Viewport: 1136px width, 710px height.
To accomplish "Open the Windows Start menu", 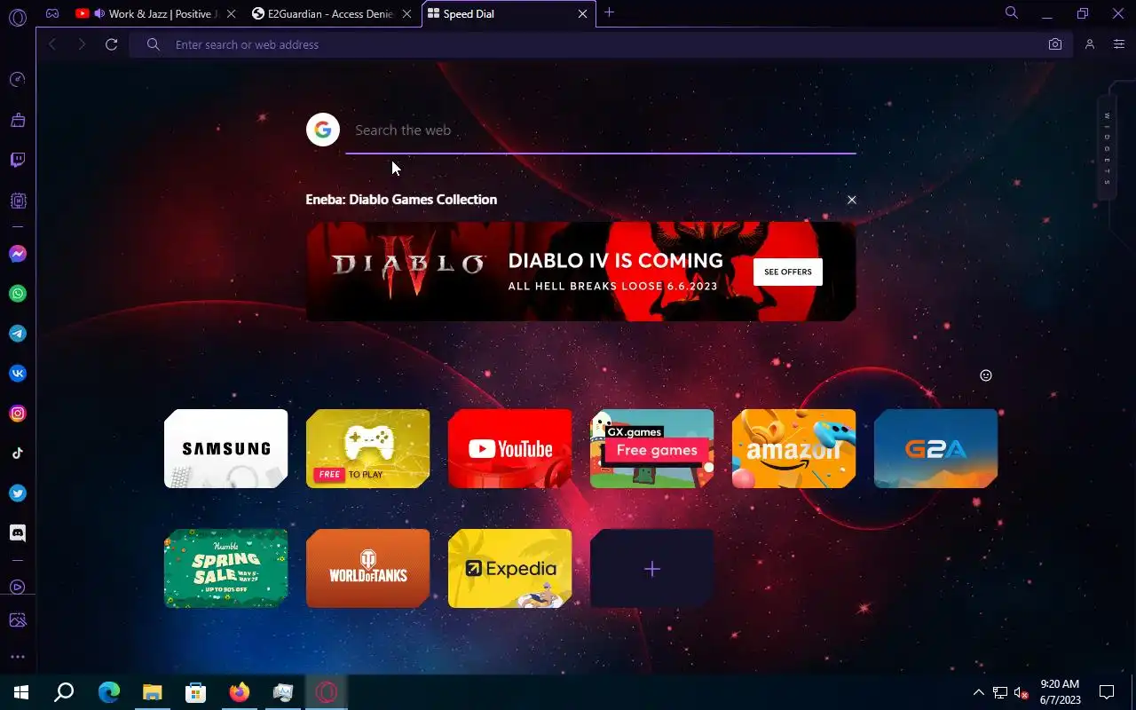I will [x=21, y=692].
